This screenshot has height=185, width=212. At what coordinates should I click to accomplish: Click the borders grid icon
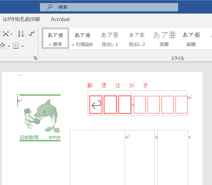(x=16, y=46)
